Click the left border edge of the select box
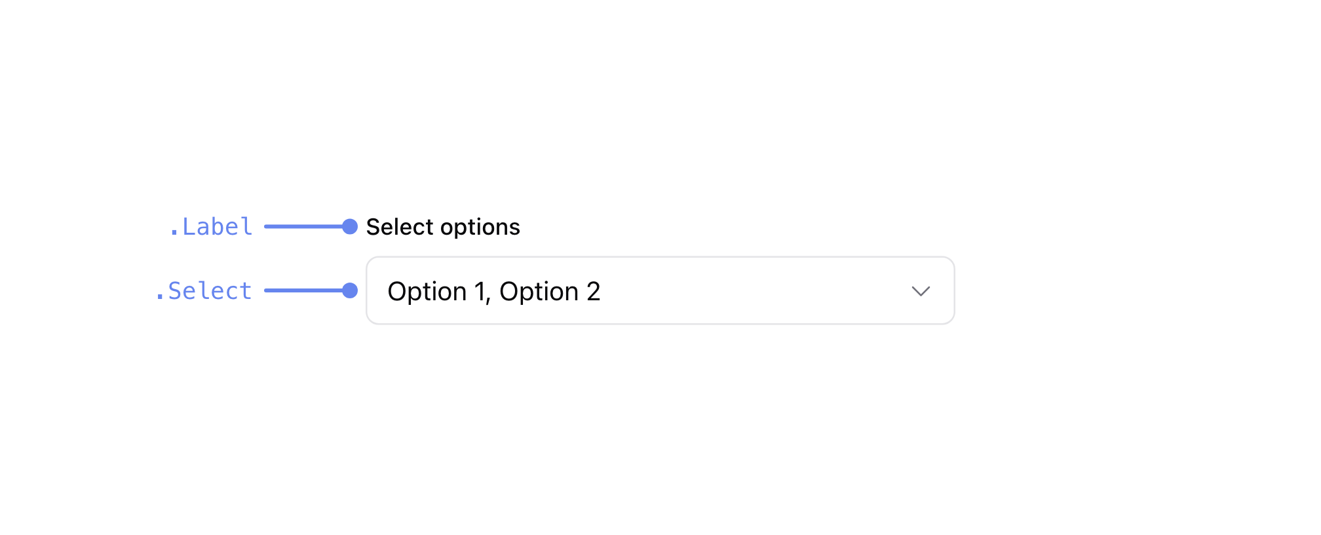This screenshot has width=1321, height=535. click(x=367, y=290)
